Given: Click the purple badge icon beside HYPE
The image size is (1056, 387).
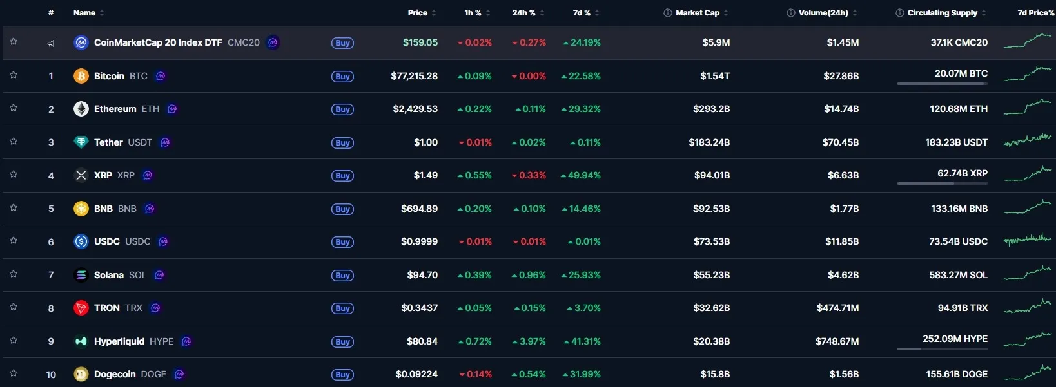Looking at the screenshot, I should pos(186,341).
